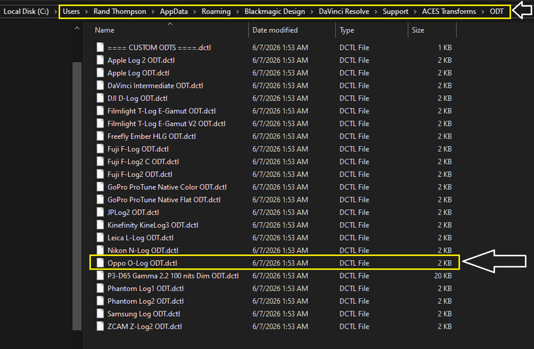The image size is (534, 349).
Task: Click the file icon of Phantom Log1 ODT.dctl
Action: (100, 288)
